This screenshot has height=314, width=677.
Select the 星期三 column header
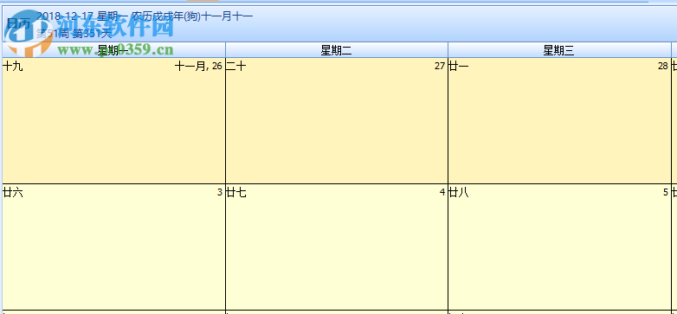(559, 50)
